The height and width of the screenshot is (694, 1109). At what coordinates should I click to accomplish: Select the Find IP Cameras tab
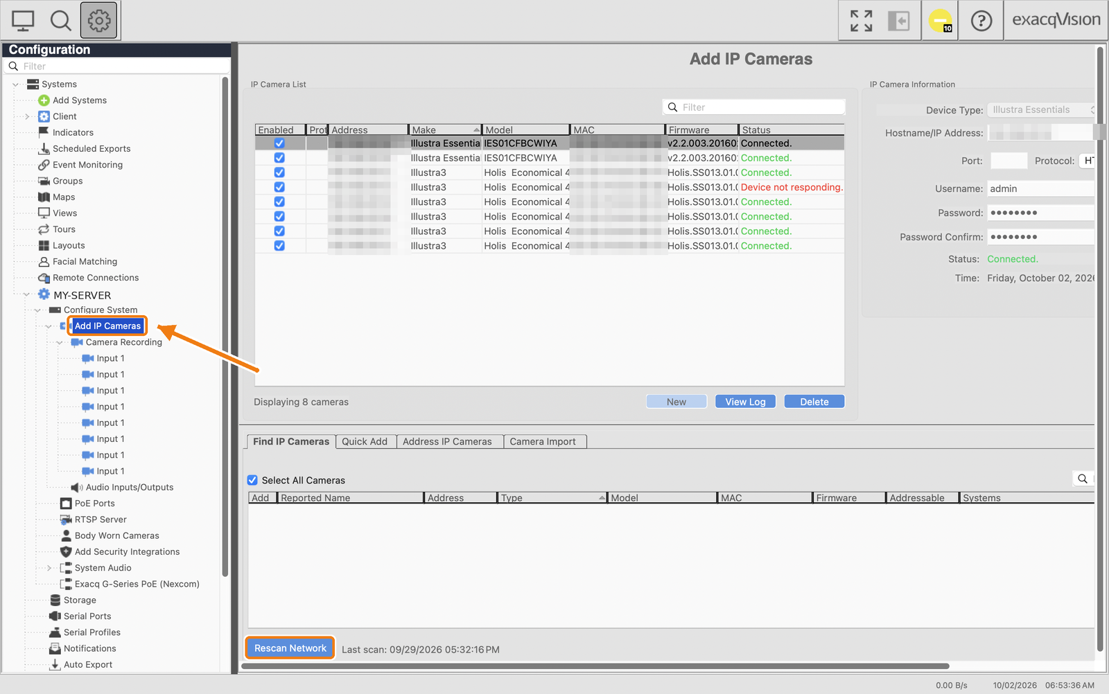tap(291, 441)
